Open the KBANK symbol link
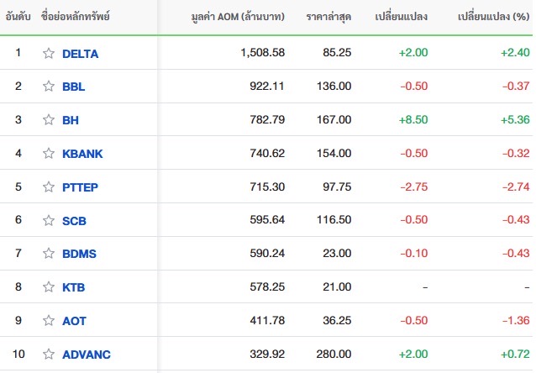This screenshot has width=536, height=373. [82, 154]
